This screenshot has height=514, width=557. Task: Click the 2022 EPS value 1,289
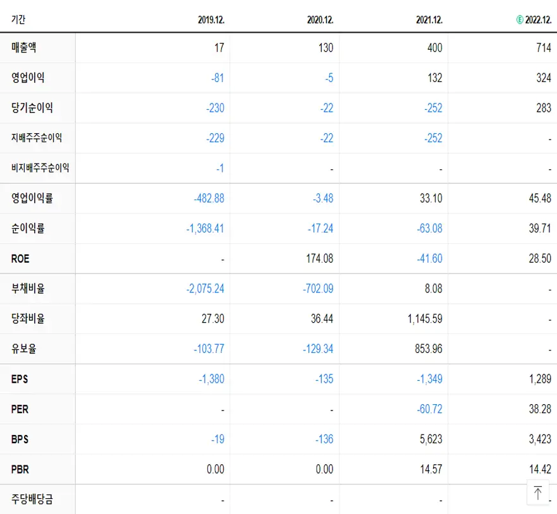click(540, 379)
